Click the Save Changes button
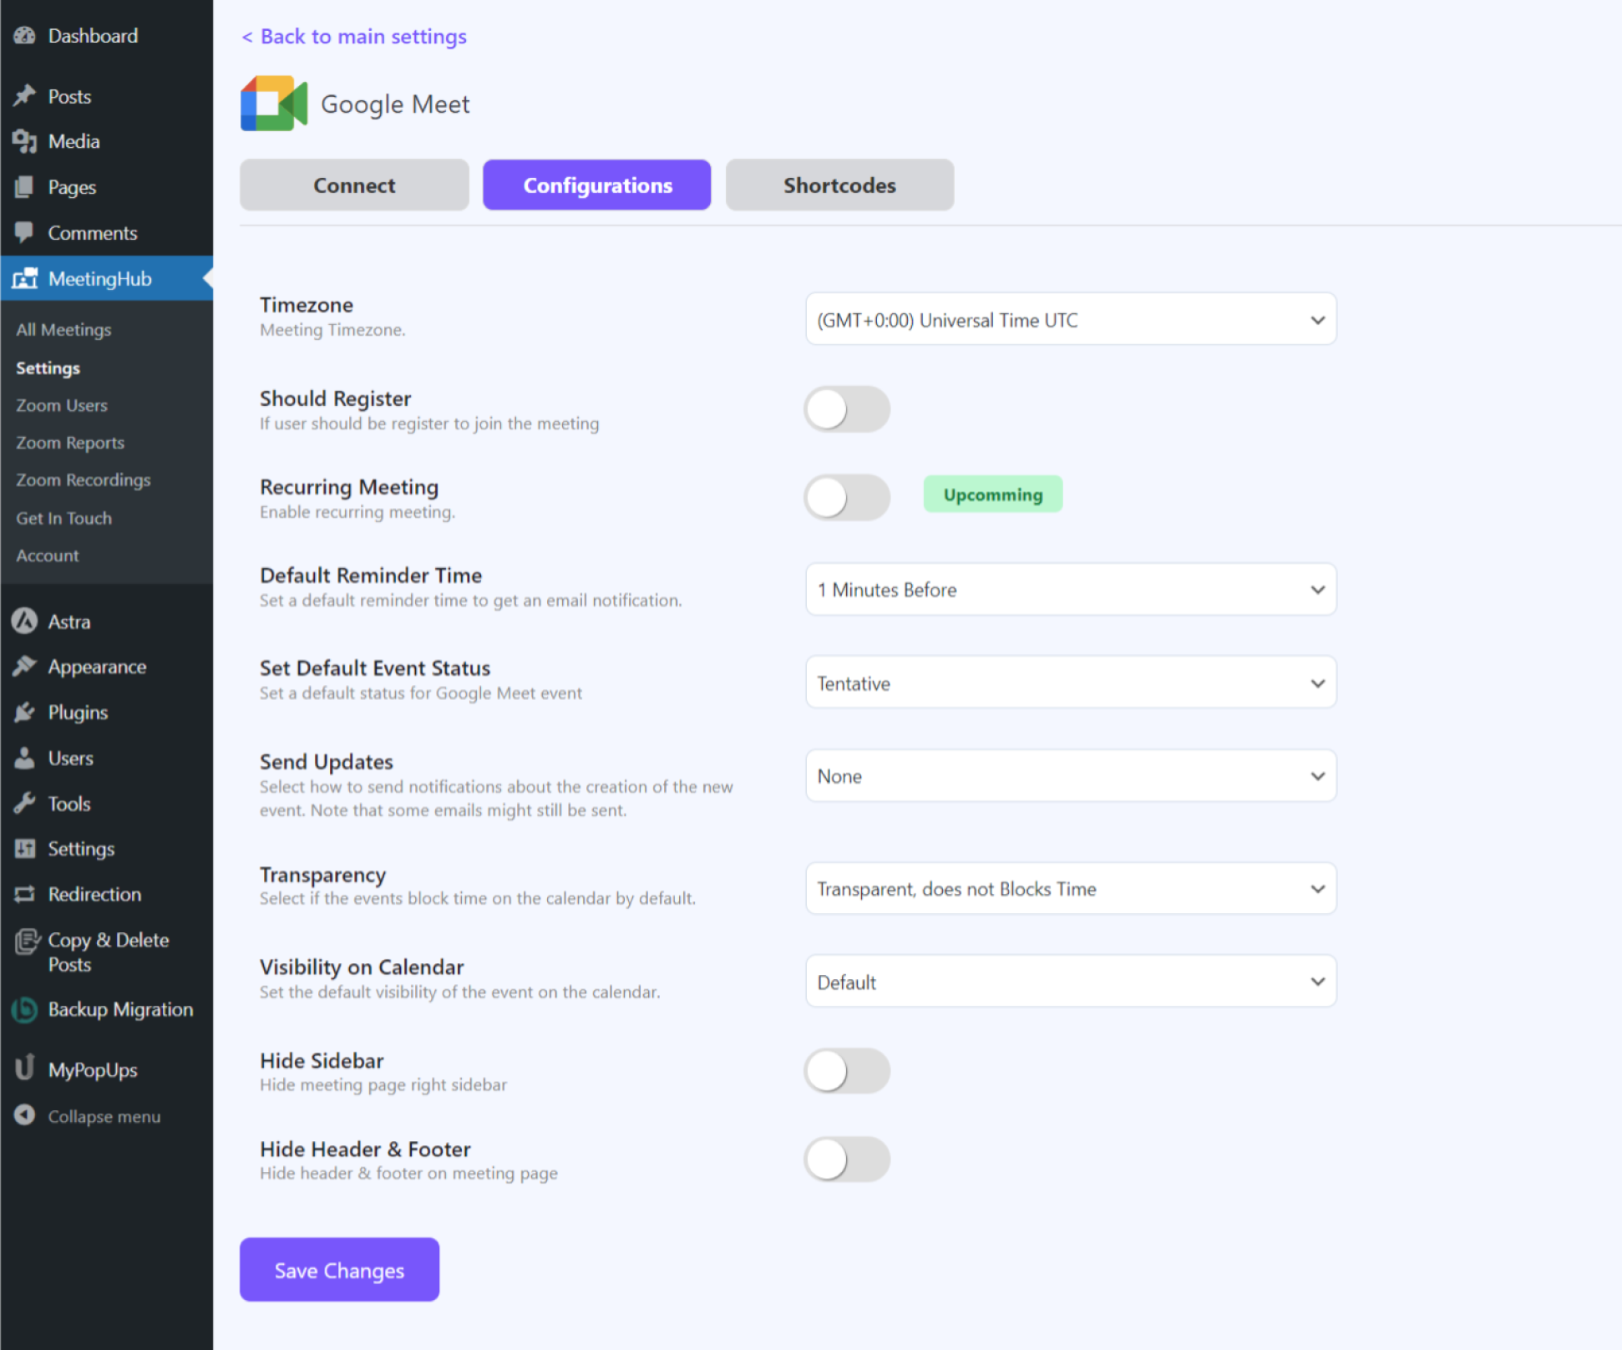The width and height of the screenshot is (1622, 1350). pyautogui.click(x=339, y=1270)
